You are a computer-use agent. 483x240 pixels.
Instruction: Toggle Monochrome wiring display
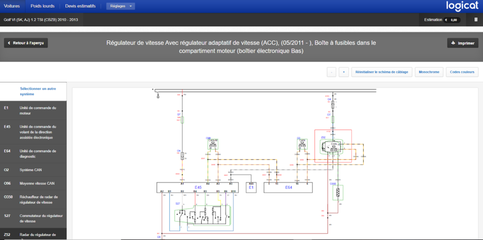[429, 72]
